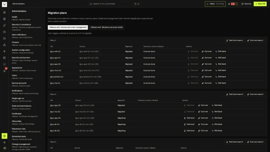
Task: Open the Tasks 3 running button
Action: 215,4
